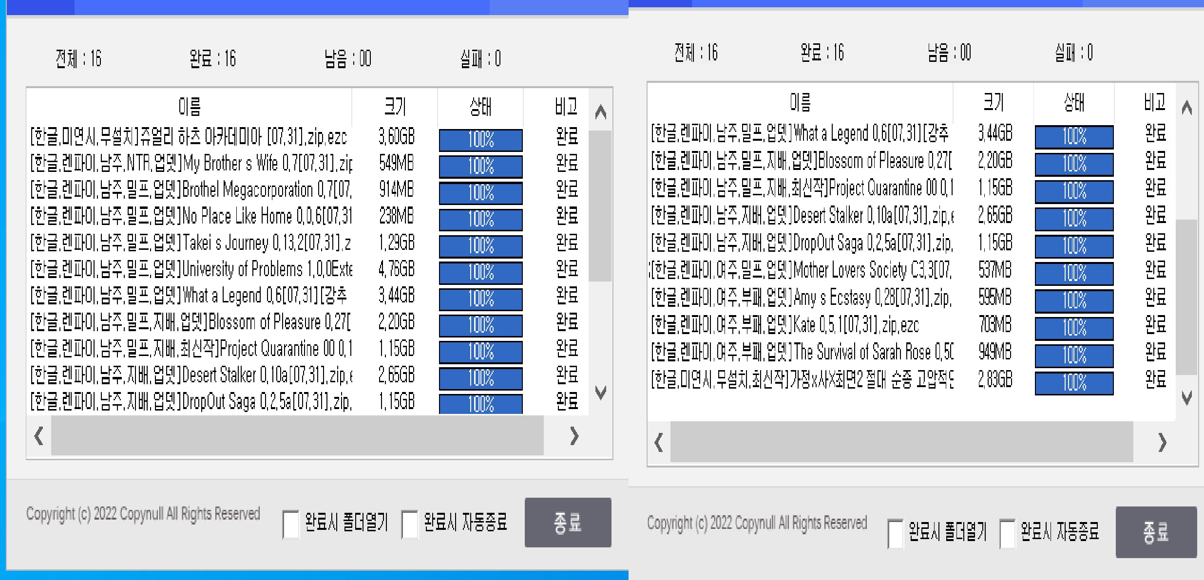Enable 완료시 폴더열기 checkbox in left window

pos(291,524)
